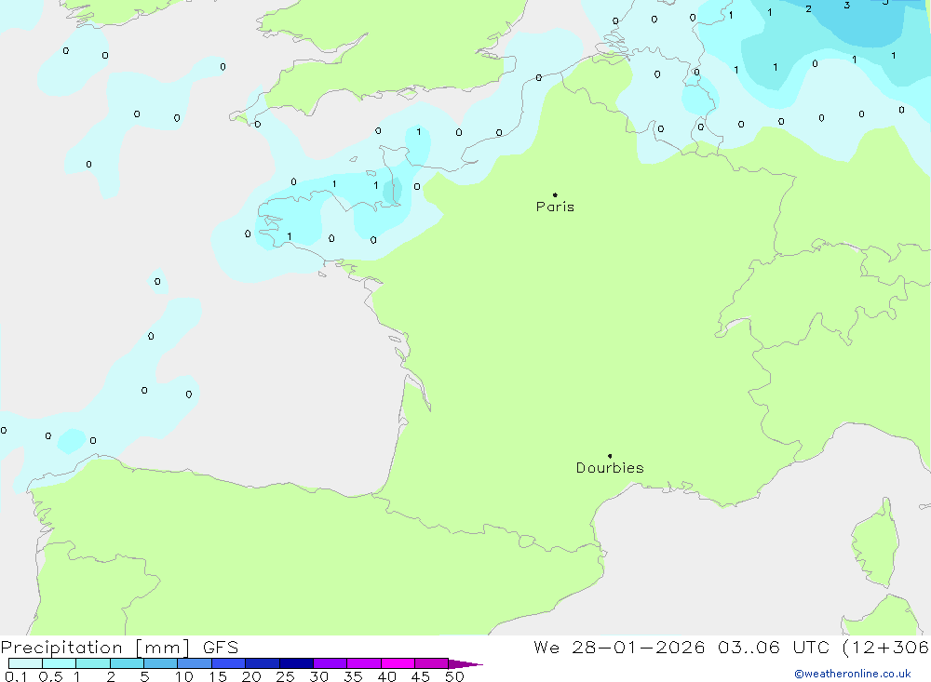Click the over-50 mm arrow tip of legend

pos(465,664)
